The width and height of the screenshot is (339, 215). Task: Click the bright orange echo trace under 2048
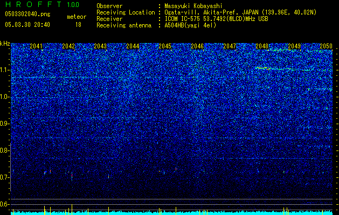[x=262, y=68]
